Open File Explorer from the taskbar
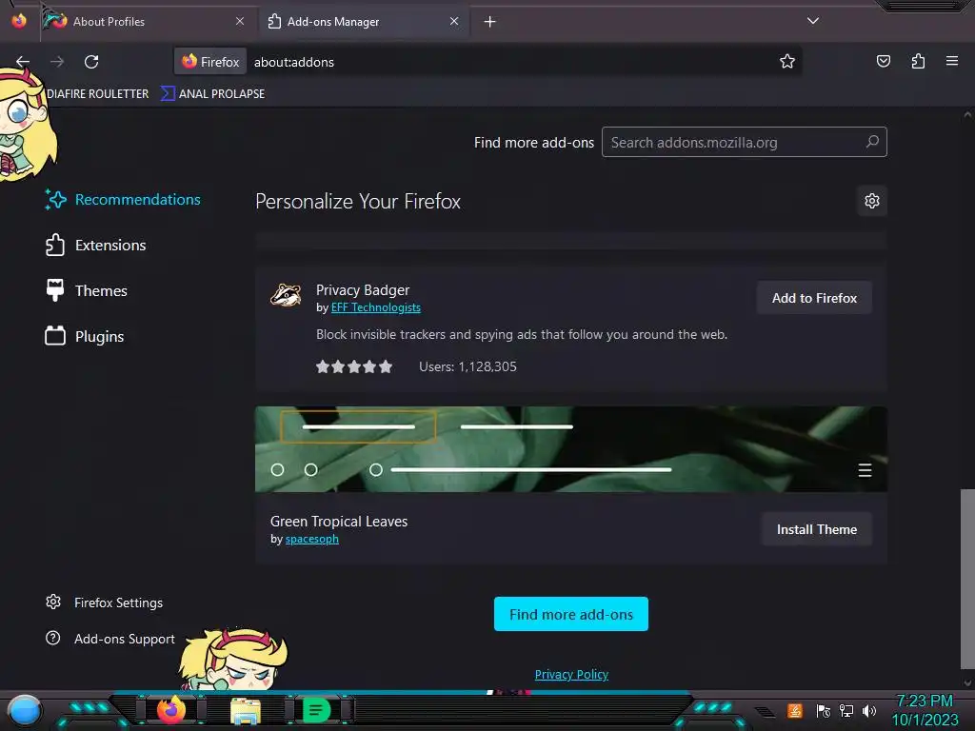This screenshot has width=975, height=731. click(245, 710)
